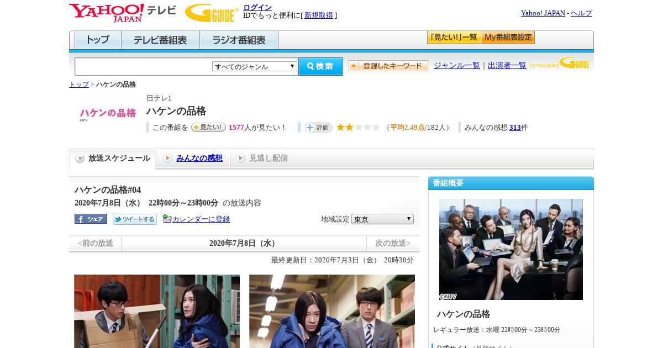Click the left episode photo with cardboard box
Image resolution: width=663 pixels, height=348 pixels.
(x=157, y=311)
